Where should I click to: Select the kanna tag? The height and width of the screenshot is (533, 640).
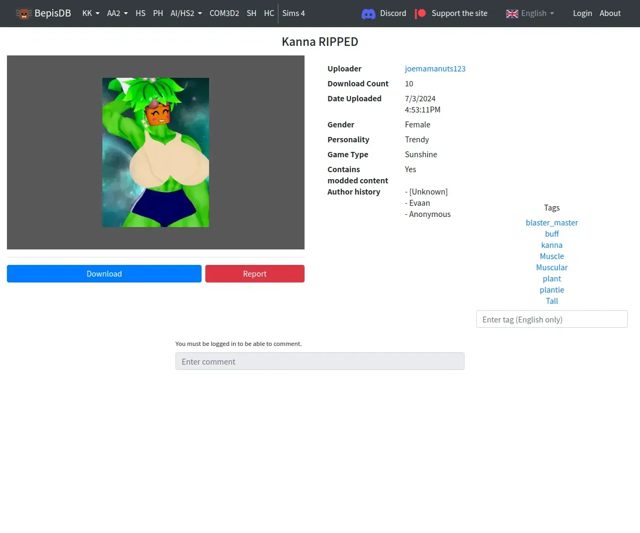pos(552,245)
